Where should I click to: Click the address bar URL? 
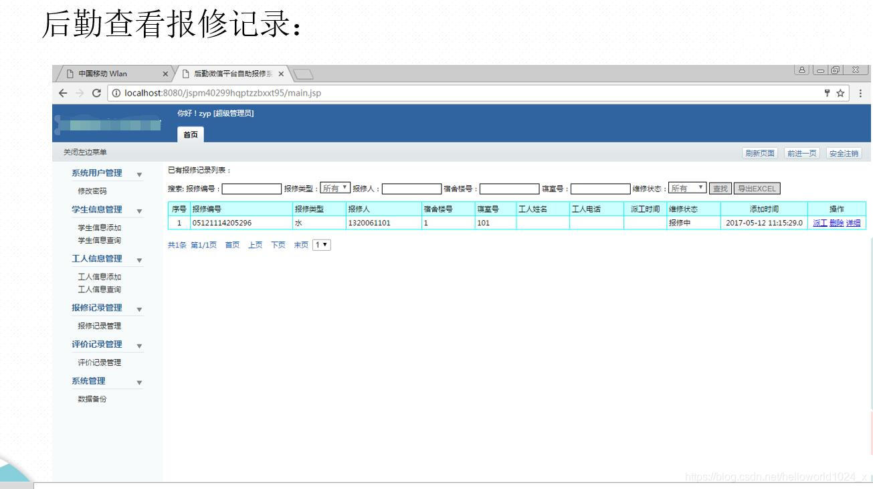click(x=223, y=92)
